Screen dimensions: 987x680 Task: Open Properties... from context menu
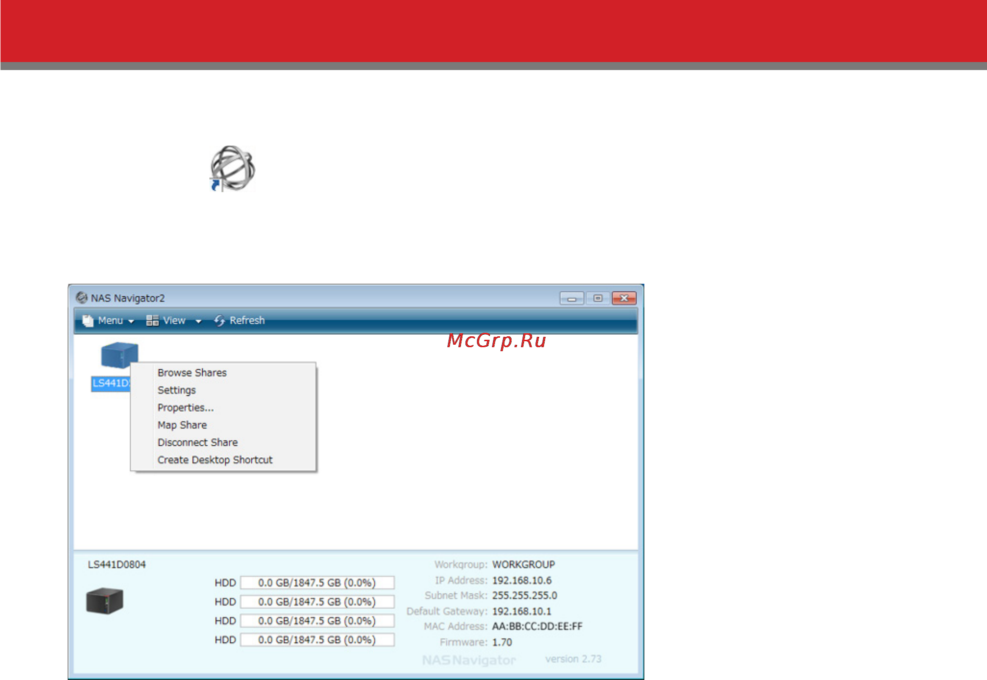[x=186, y=408]
